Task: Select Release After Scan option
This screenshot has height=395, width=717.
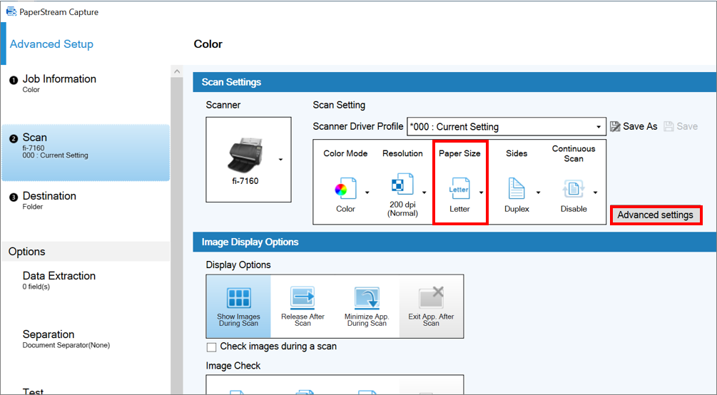Action: pos(302,307)
